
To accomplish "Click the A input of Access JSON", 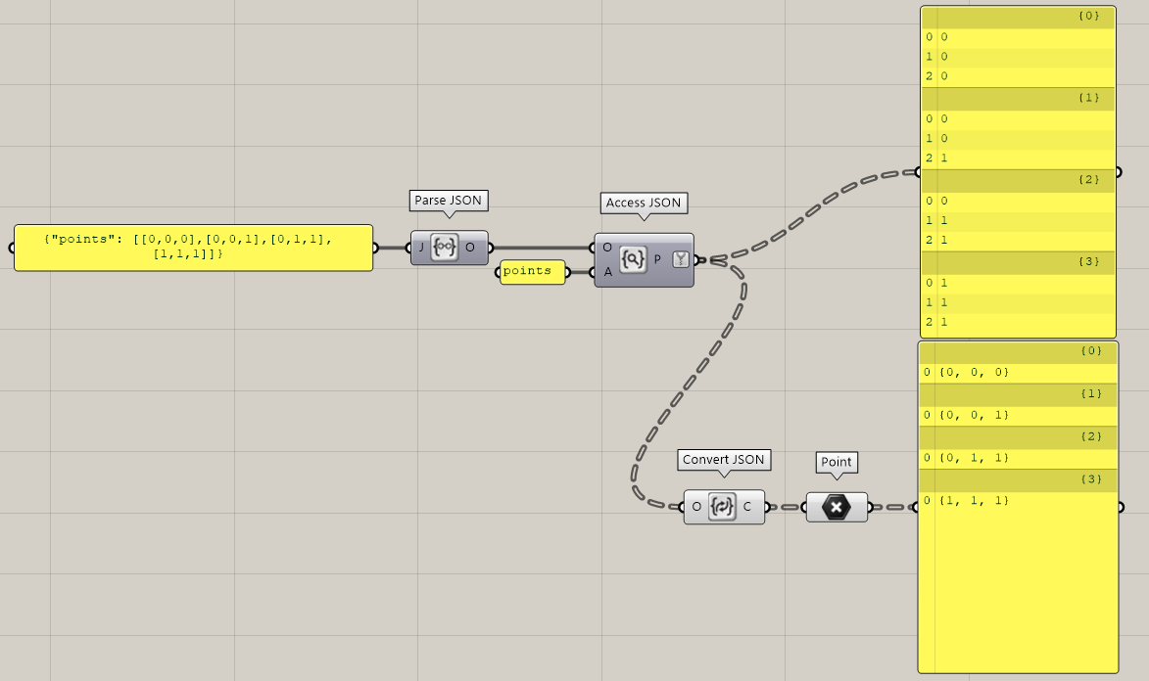I will [x=607, y=272].
